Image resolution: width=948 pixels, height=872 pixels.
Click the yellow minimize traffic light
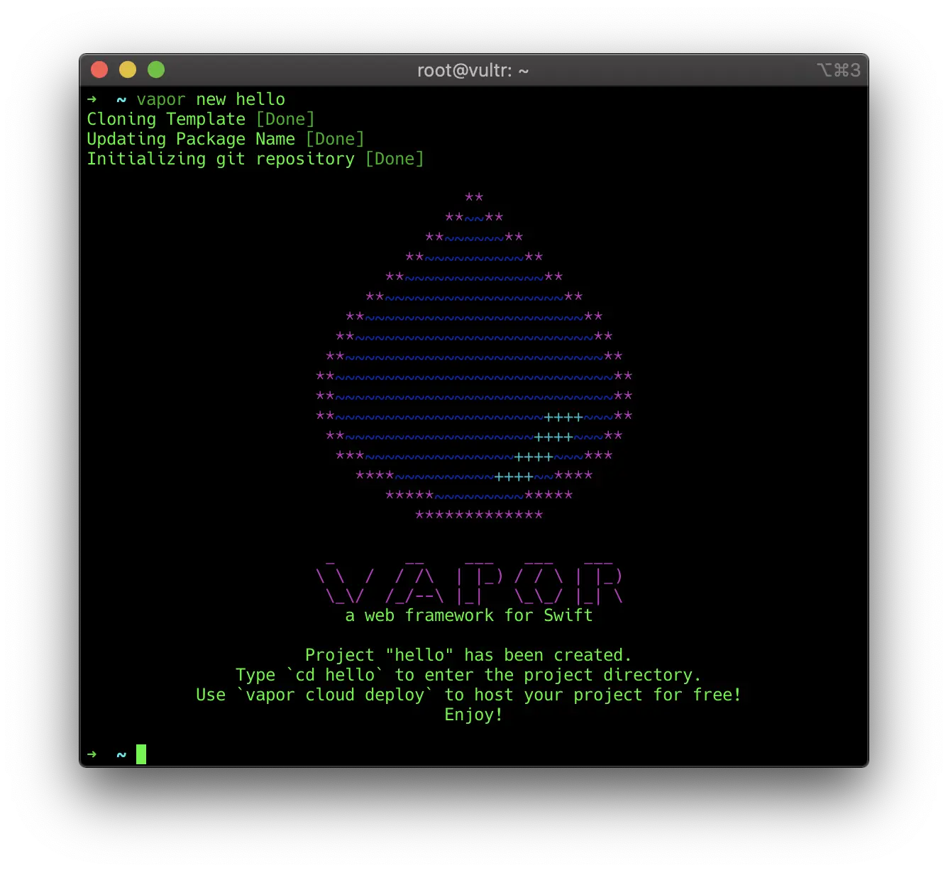tap(128, 69)
